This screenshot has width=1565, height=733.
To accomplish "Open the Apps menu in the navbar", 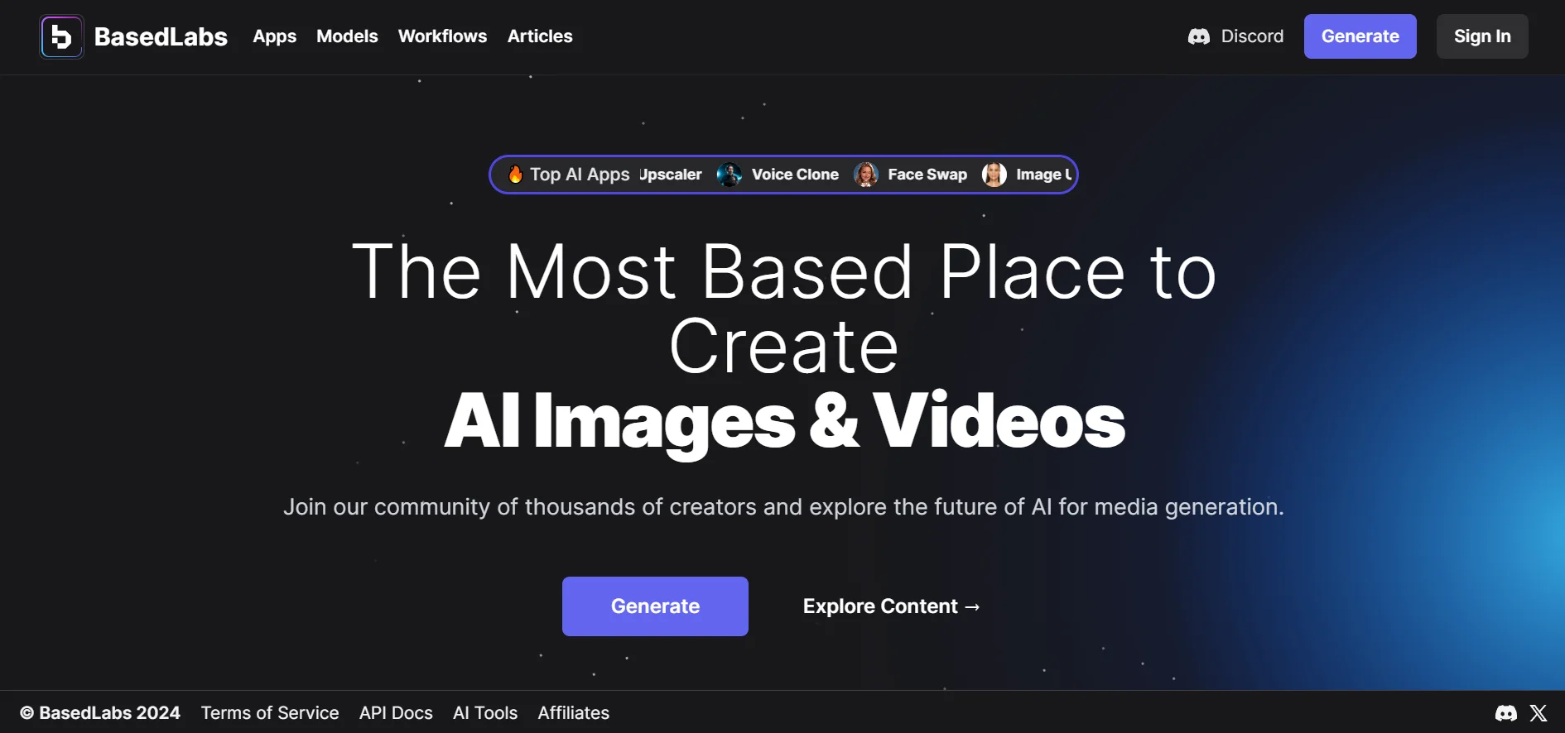I will pyautogui.click(x=274, y=36).
